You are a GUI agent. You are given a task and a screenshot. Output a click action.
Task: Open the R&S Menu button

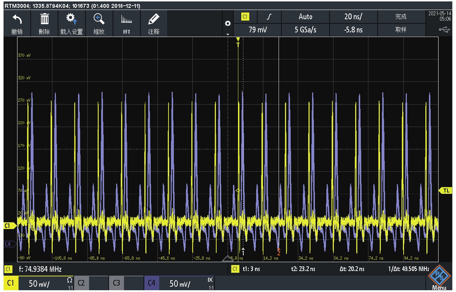(439, 280)
